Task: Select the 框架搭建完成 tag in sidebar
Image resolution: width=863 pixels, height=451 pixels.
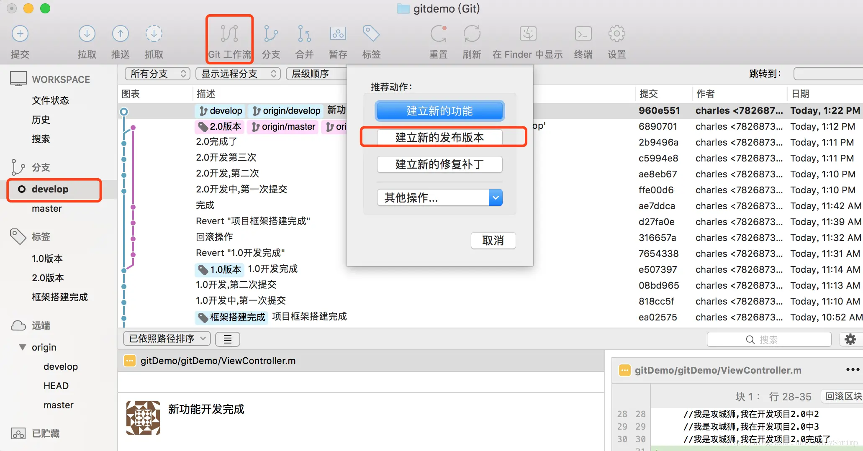Action: tap(60, 297)
